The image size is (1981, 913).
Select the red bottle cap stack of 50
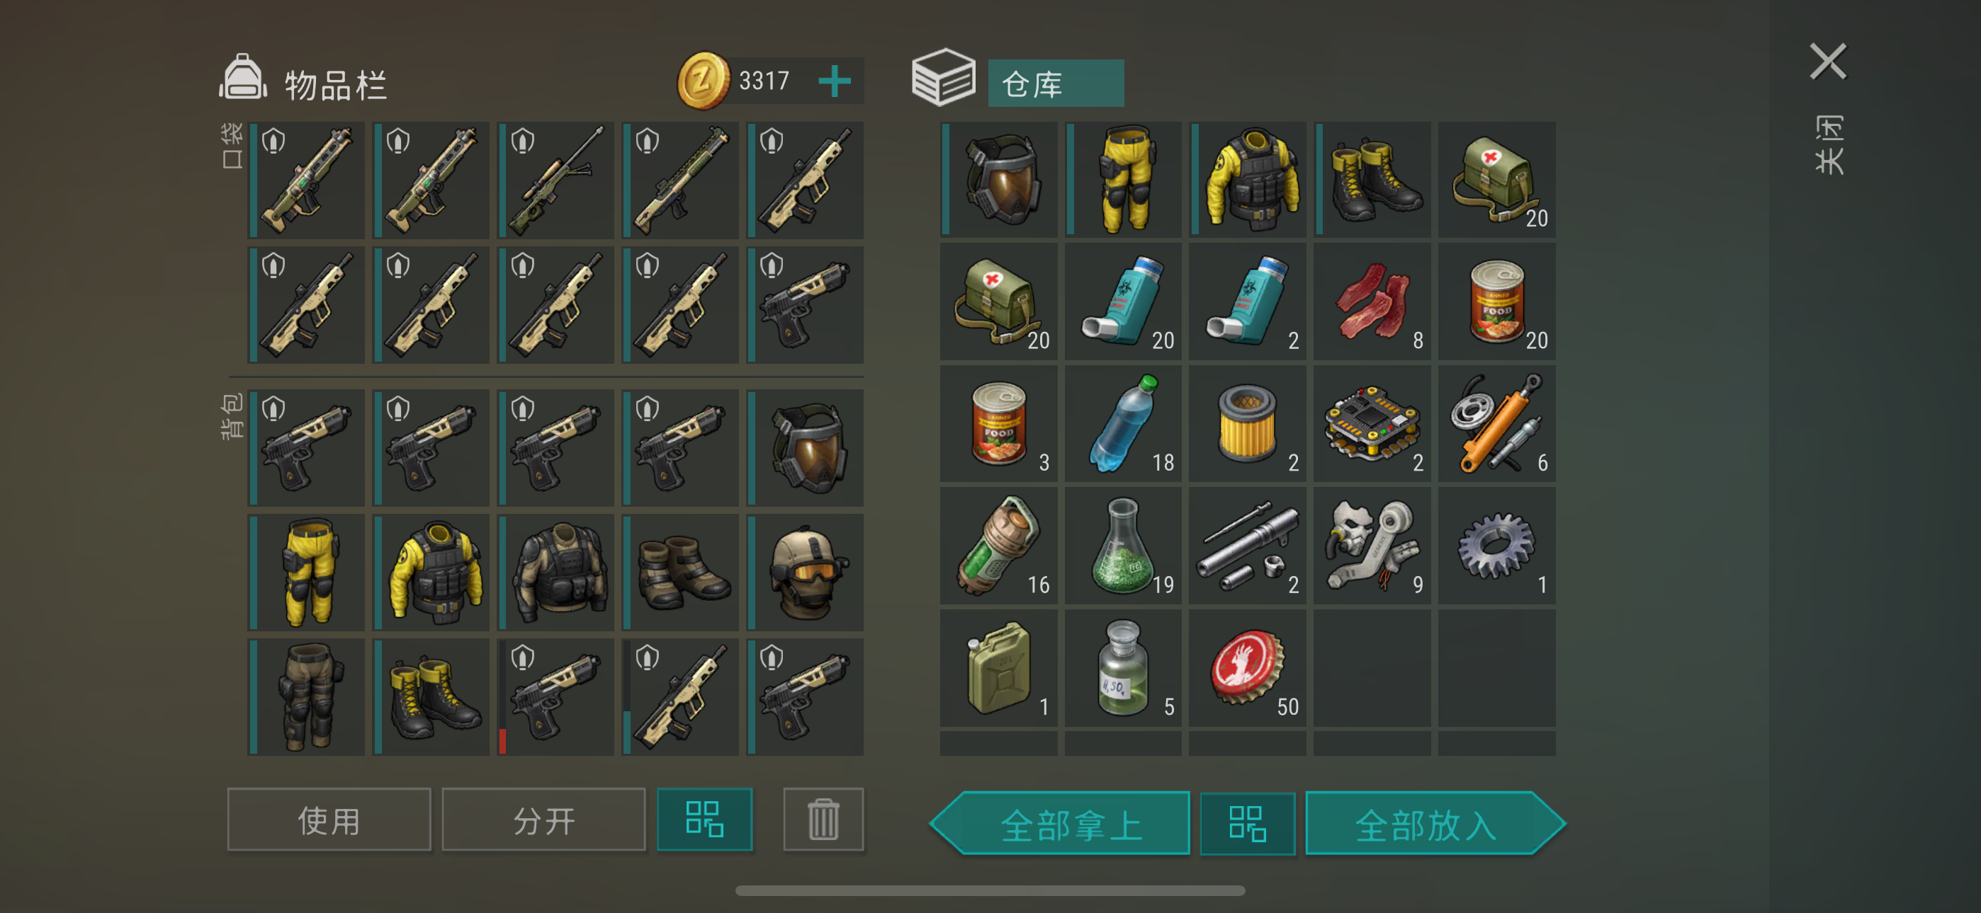point(1248,668)
